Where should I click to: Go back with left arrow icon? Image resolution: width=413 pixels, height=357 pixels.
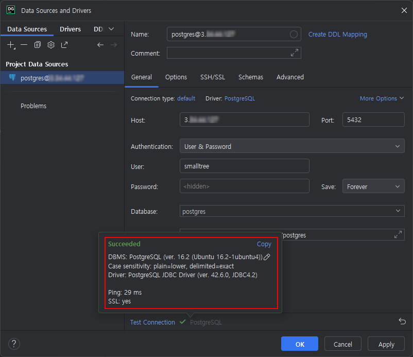click(100, 45)
